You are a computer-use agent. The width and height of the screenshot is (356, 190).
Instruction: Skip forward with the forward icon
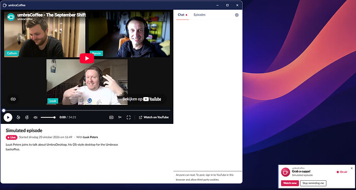pyautogui.click(x=27, y=118)
